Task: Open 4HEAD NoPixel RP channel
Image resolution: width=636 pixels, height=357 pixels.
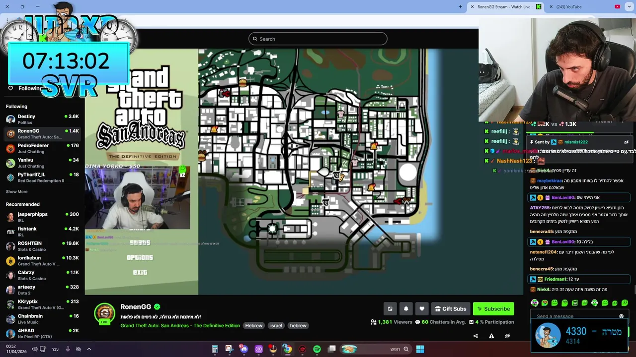Action: click(x=42, y=333)
